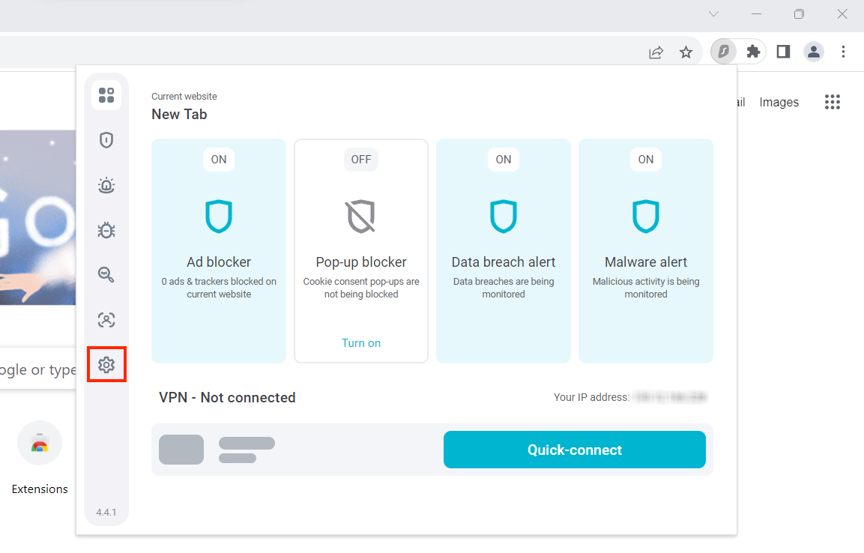This screenshot has height=553, width=864.
Task: Click Turn on link for Pop-up blocker
Action: (361, 343)
